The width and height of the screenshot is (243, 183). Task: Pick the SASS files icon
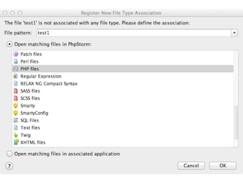point(16,91)
